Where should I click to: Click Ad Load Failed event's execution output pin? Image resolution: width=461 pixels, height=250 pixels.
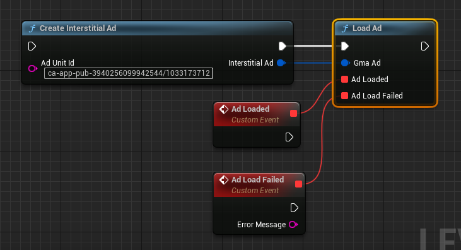[295, 208]
